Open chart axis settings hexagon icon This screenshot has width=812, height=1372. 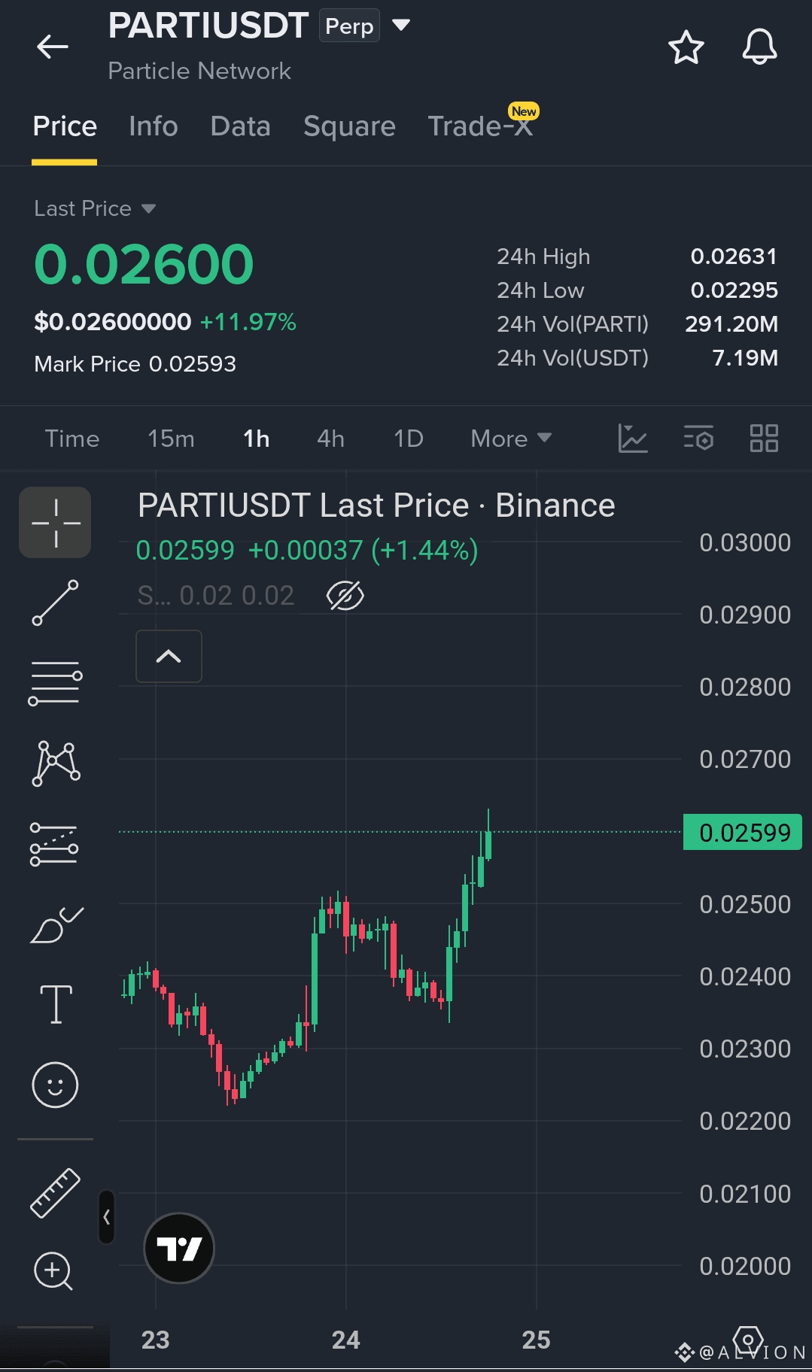[x=748, y=1340]
